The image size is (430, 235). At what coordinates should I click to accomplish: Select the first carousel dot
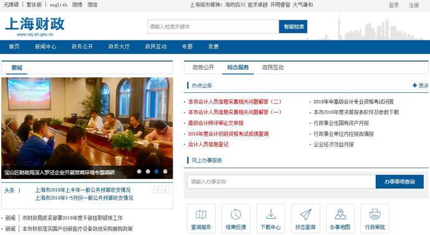click(x=139, y=171)
